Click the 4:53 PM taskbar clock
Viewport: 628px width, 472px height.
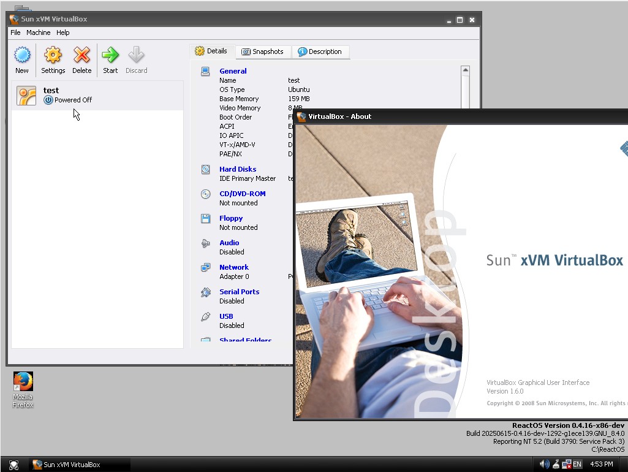[602, 465]
